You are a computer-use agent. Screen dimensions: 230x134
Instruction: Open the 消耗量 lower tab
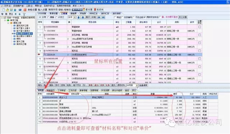pyautogui.click(x=41, y=90)
